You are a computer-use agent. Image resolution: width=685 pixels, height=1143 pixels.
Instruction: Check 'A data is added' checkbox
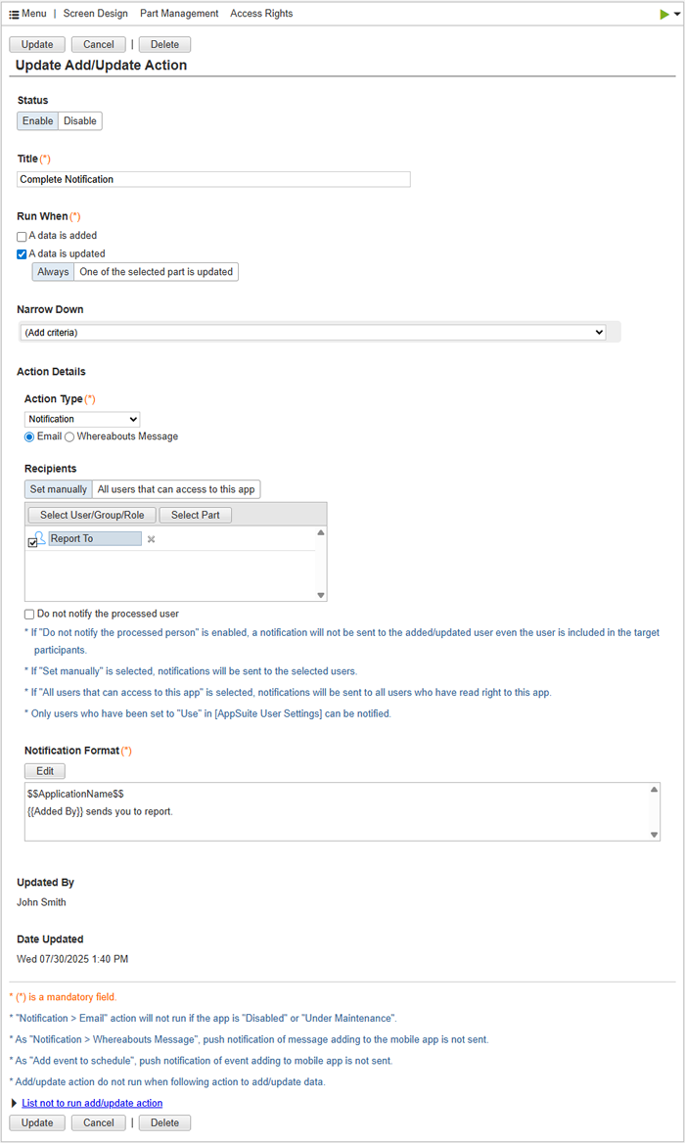click(22, 236)
